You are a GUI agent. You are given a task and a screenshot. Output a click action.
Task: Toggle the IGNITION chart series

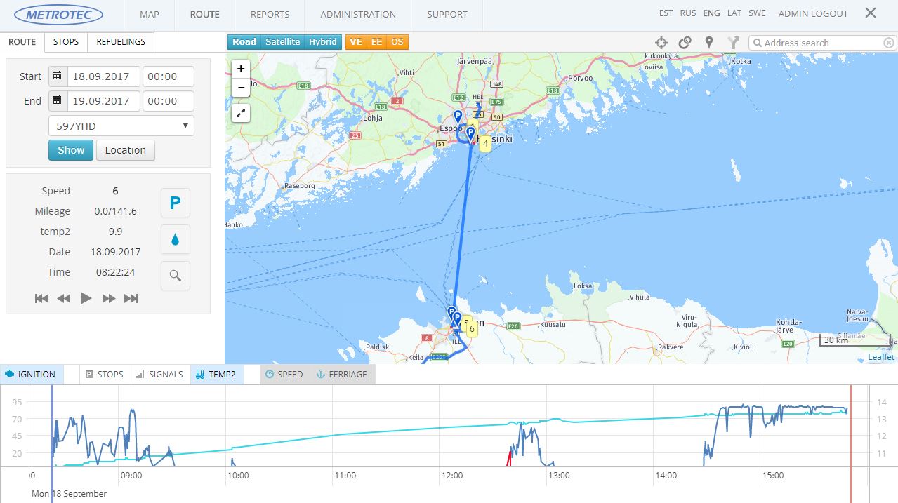coord(31,375)
